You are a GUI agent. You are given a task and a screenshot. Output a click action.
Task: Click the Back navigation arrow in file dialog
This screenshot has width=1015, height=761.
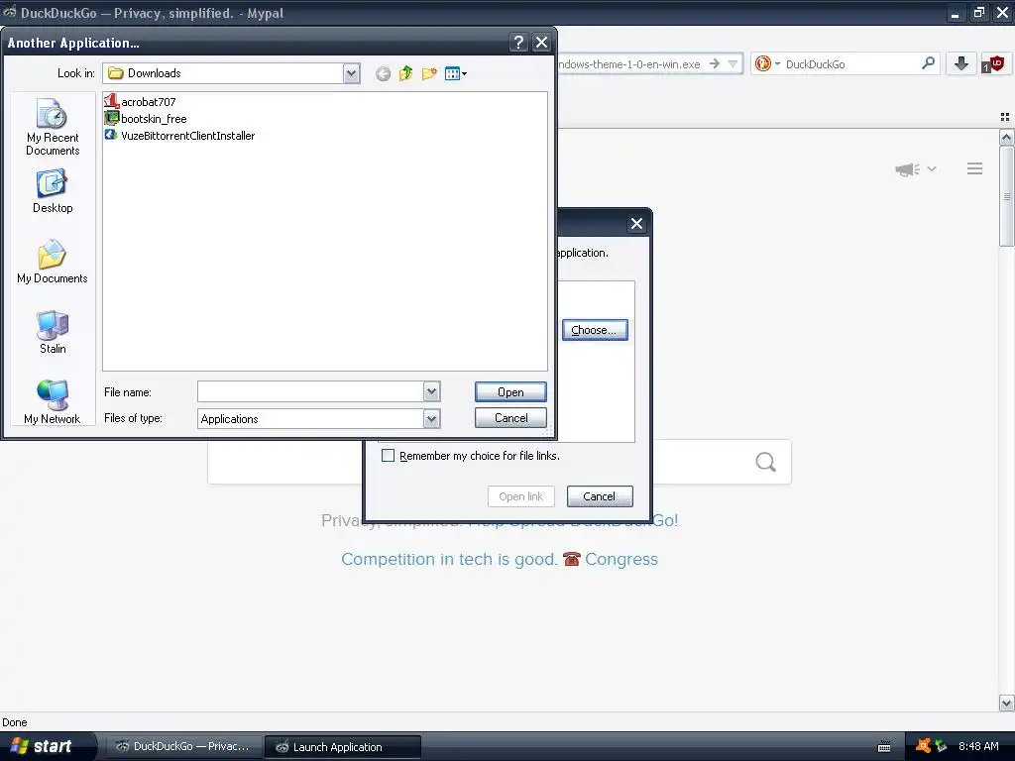click(384, 73)
